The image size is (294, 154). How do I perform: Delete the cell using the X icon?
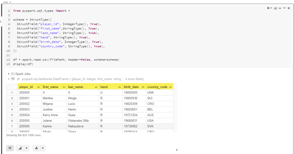tap(289, 8)
